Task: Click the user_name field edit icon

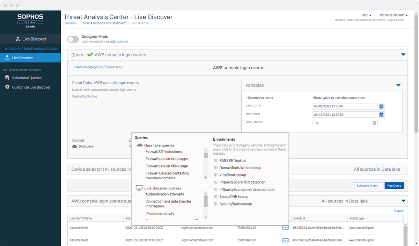Action: (x=374, y=123)
